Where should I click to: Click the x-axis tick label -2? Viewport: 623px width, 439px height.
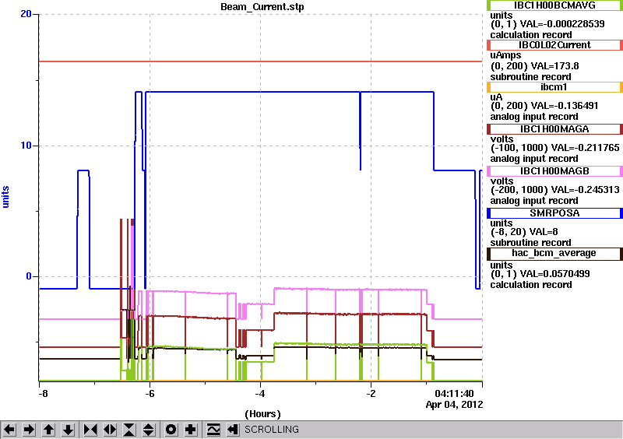[x=371, y=394]
